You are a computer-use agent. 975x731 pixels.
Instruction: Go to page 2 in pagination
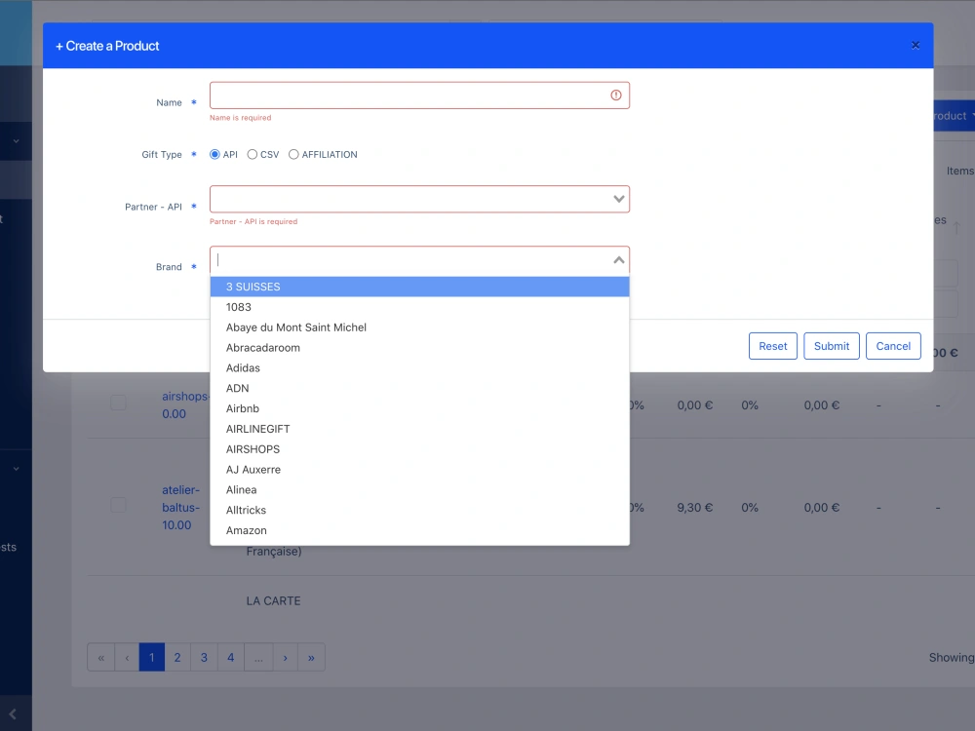click(177, 657)
